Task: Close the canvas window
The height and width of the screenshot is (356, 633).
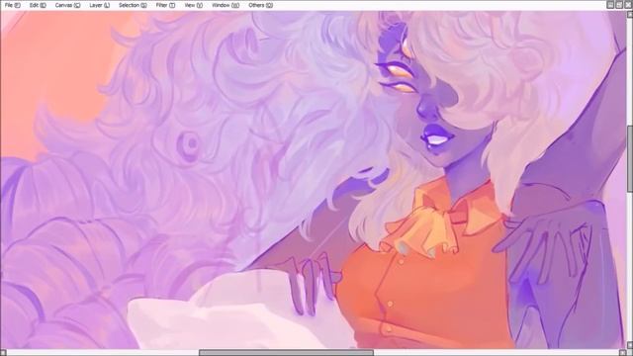Action: click(628, 5)
